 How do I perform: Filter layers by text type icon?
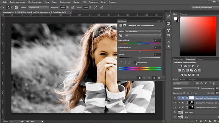(205, 83)
